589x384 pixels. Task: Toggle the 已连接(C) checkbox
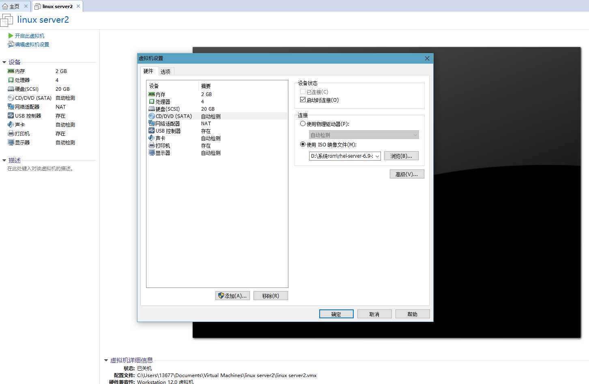click(303, 92)
